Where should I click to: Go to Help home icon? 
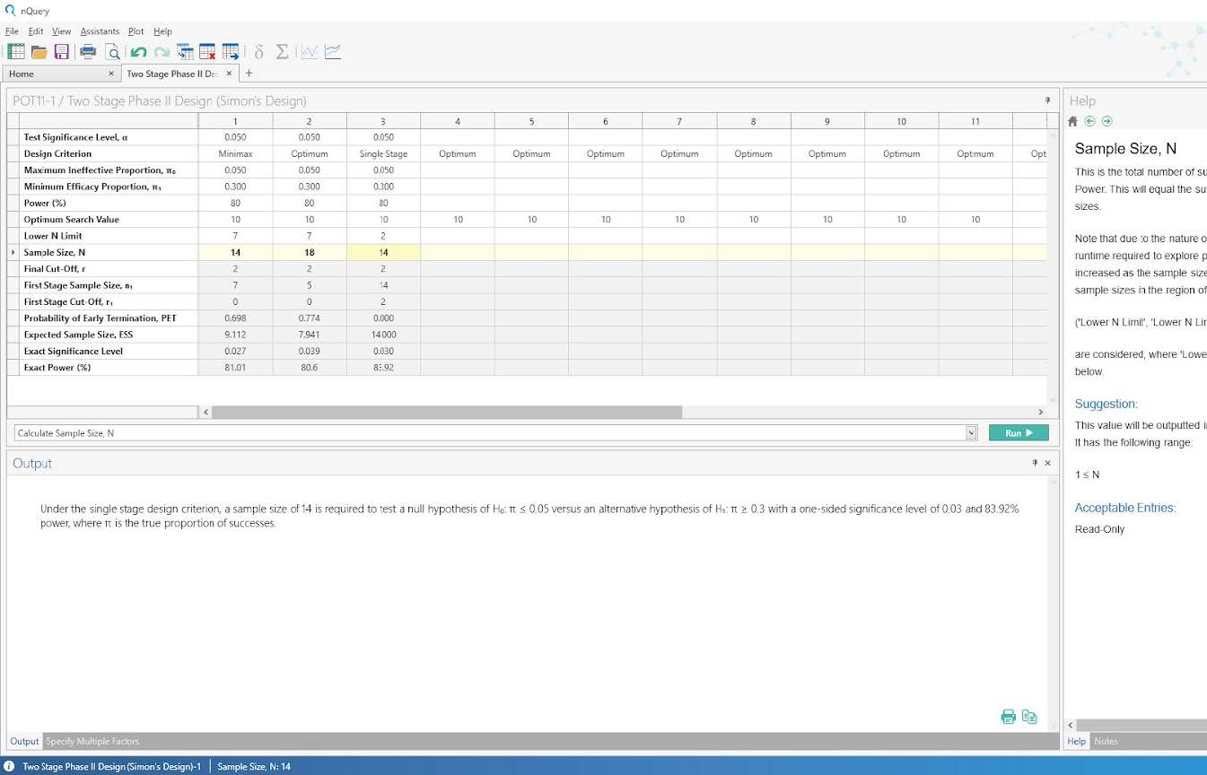click(1072, 121)
